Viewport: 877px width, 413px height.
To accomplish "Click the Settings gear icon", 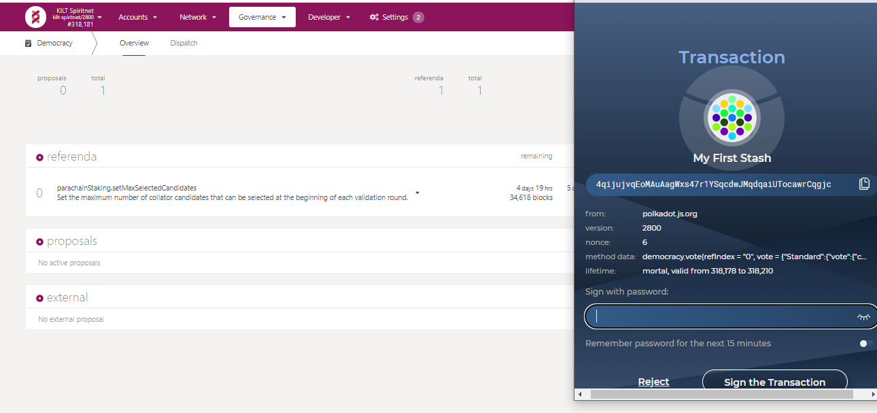I will [374, 17].
